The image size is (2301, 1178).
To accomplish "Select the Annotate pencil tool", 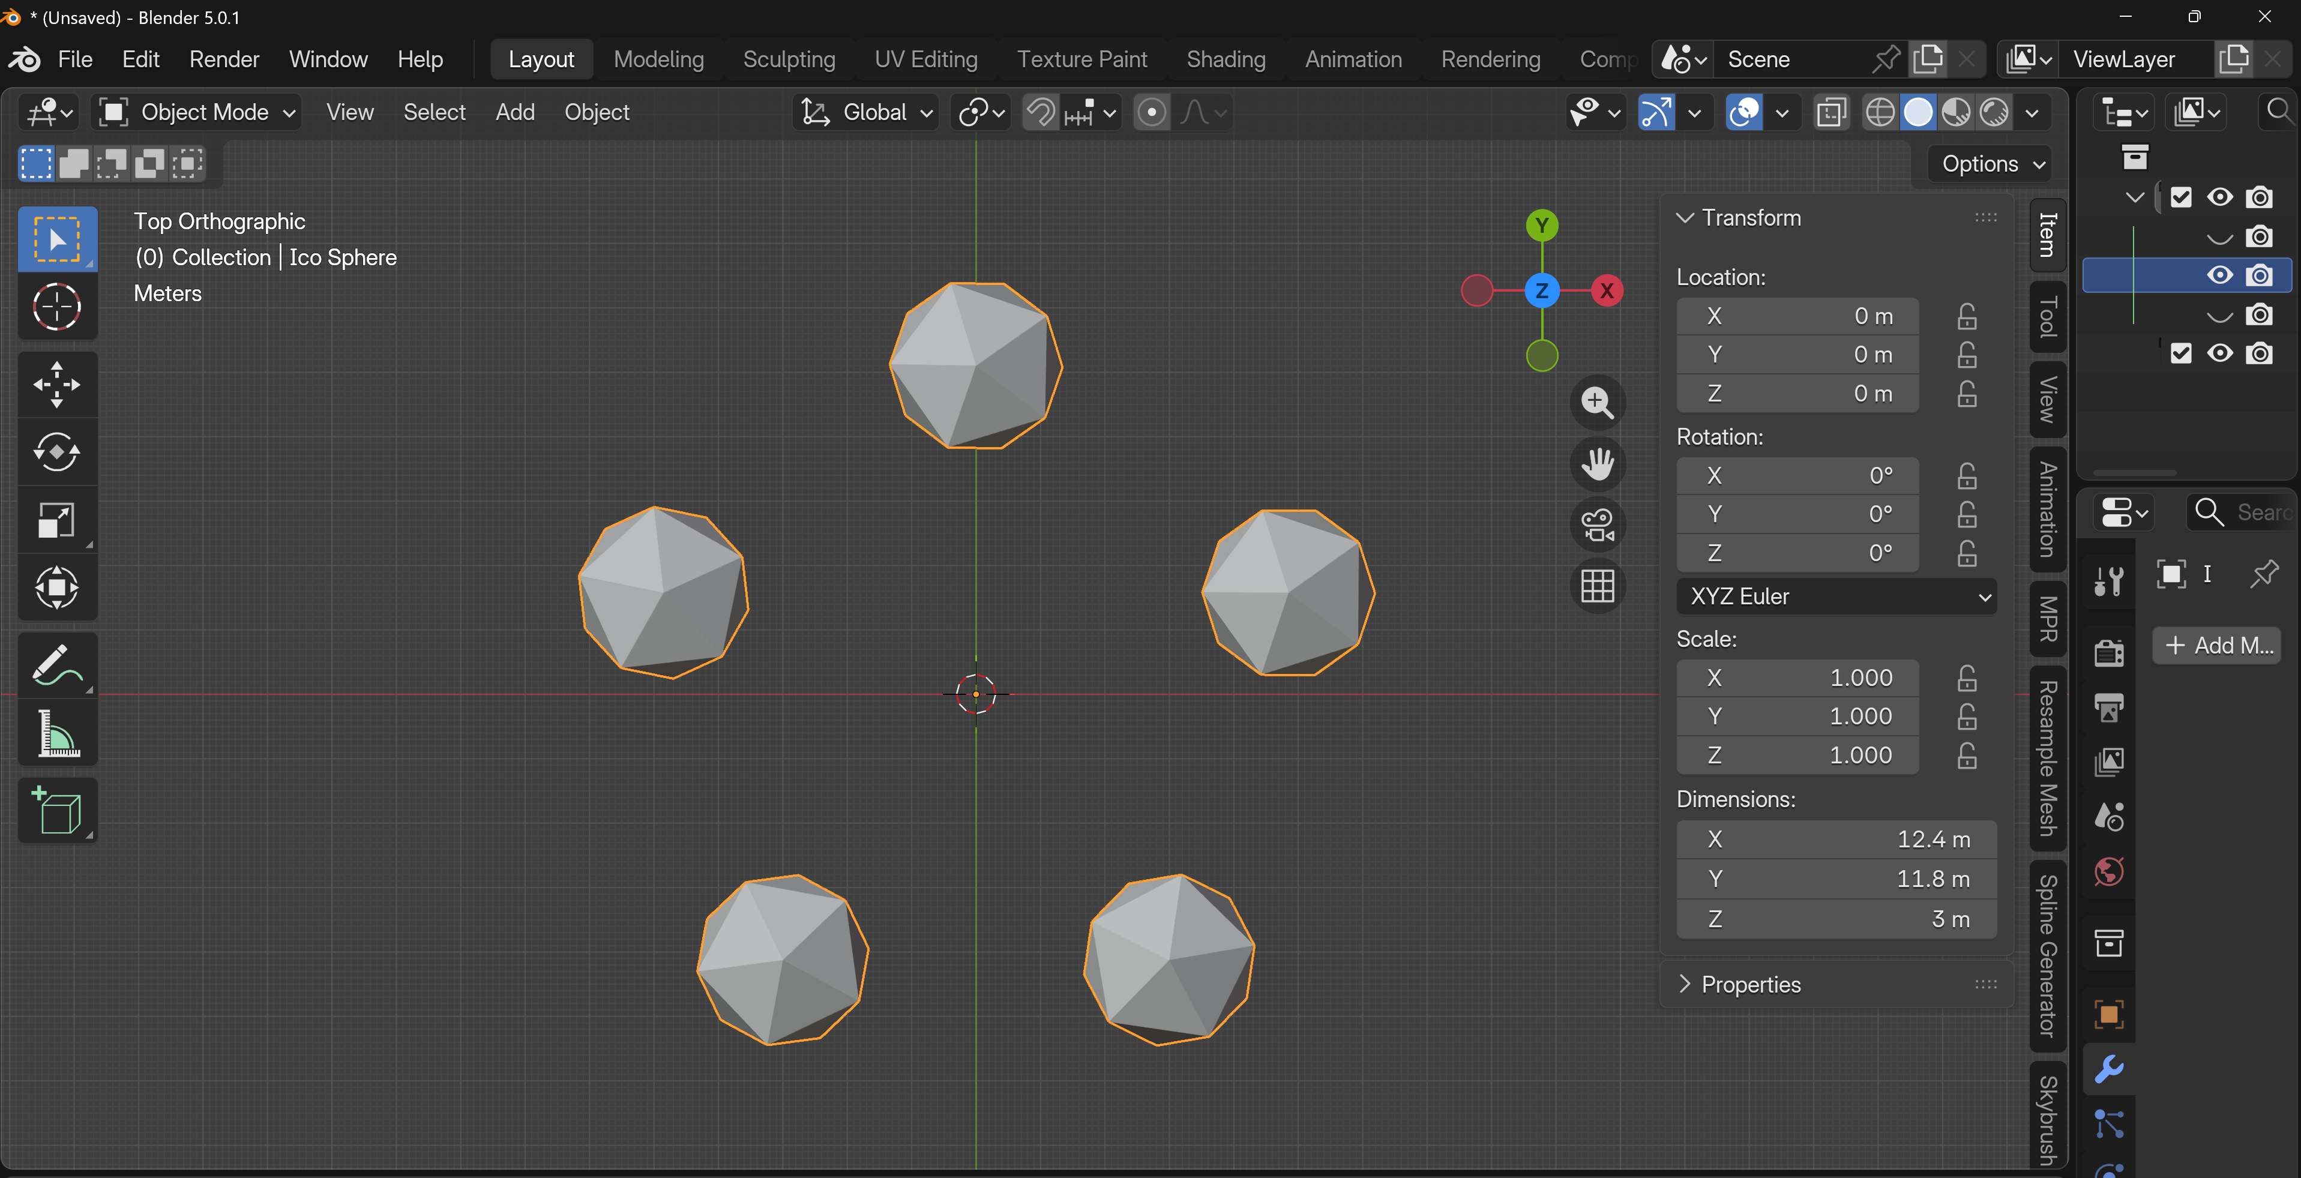I will click(57, 666).
